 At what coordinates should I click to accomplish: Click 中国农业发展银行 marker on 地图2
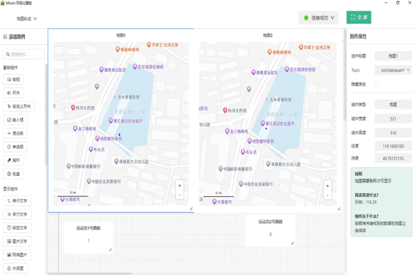click(241, 184)
